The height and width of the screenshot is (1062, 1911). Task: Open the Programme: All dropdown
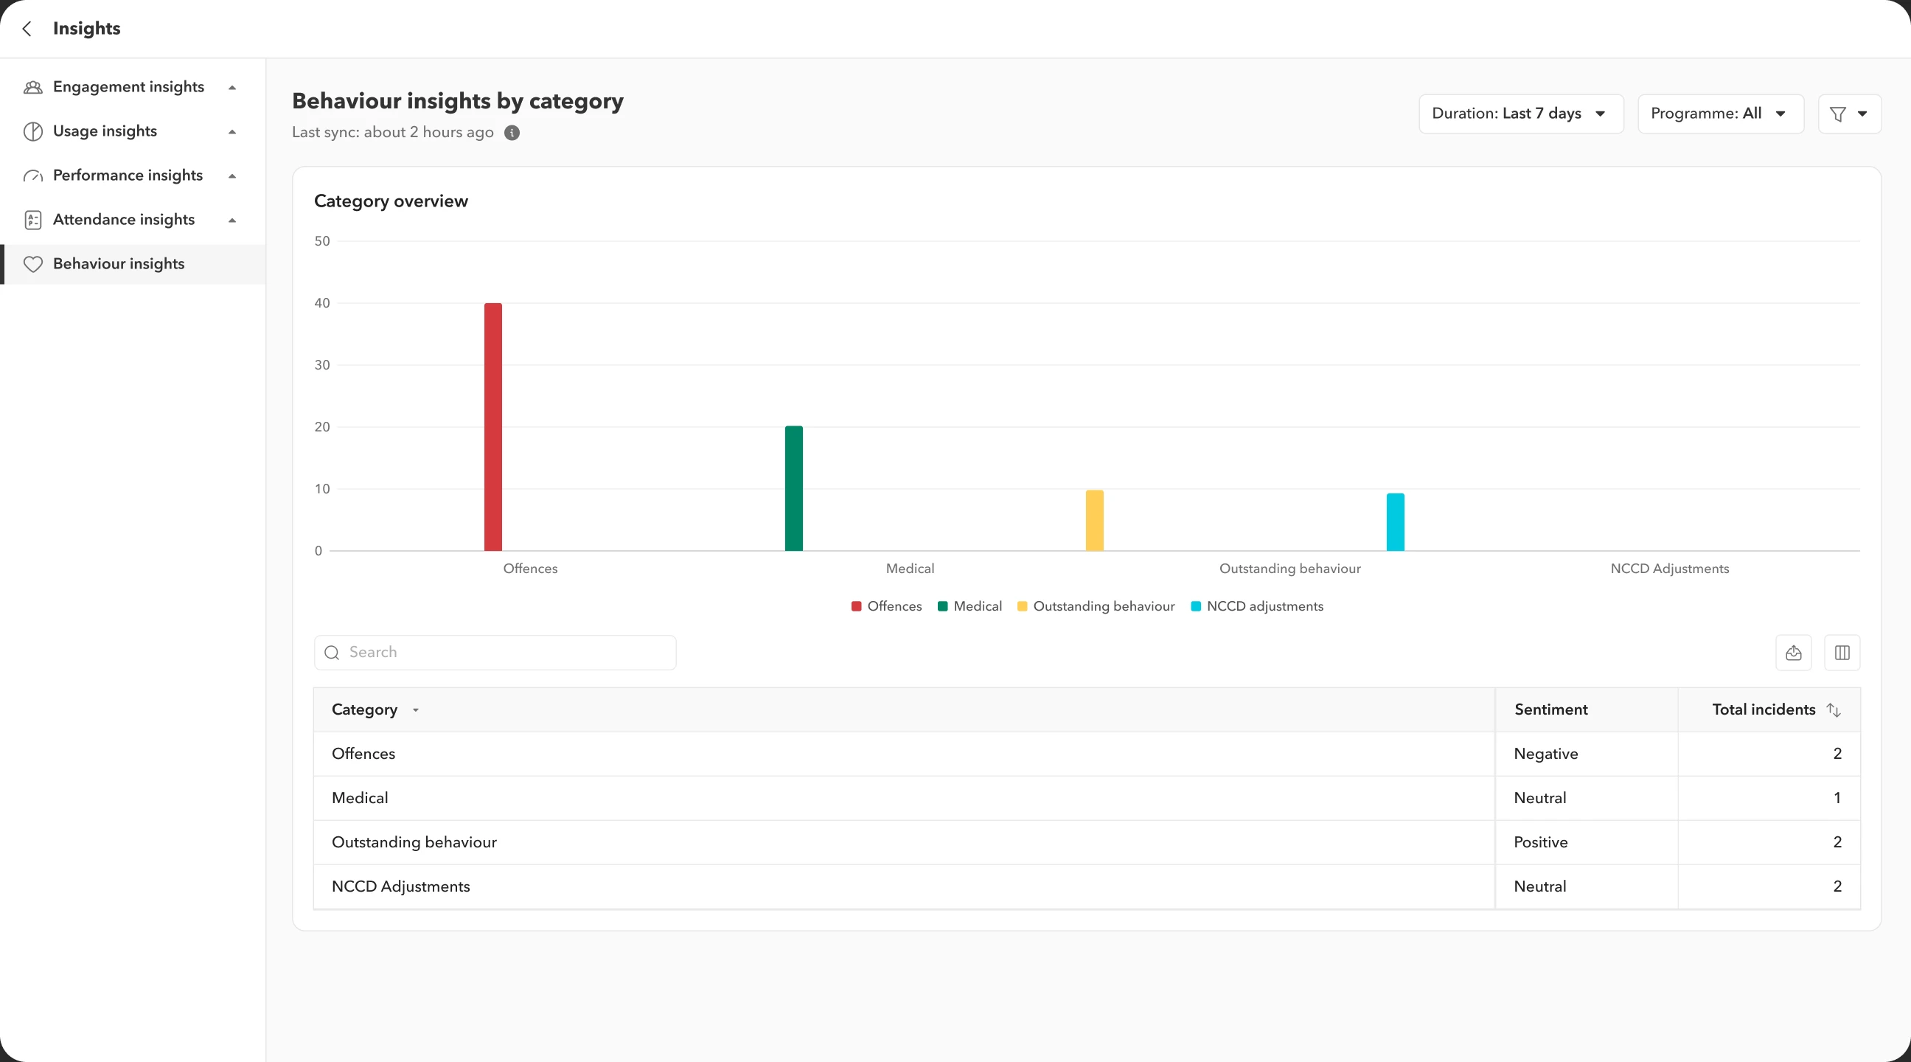[x=1720, y=114]
